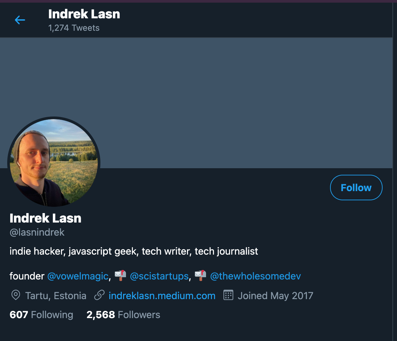Open the @vowelmagic mention link
Screen dimensions: 397x341
[78, 276]
